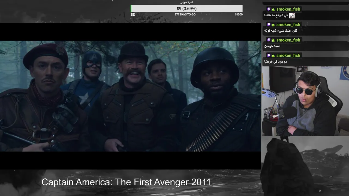Click the chat message 'في الواقع ما عندنا'
The width and height of the screenshot is (349, 196).
[x=276, y=16]
